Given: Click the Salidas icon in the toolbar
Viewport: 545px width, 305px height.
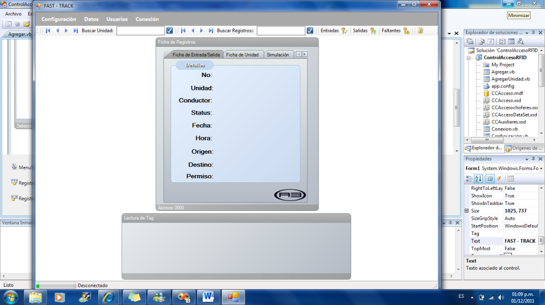Looking at the screenshot, I should [373, 31].
